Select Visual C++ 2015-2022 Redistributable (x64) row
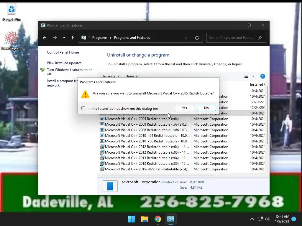Image resolution: width=302 pixels, height=226 pixels. tap(182, 169)
